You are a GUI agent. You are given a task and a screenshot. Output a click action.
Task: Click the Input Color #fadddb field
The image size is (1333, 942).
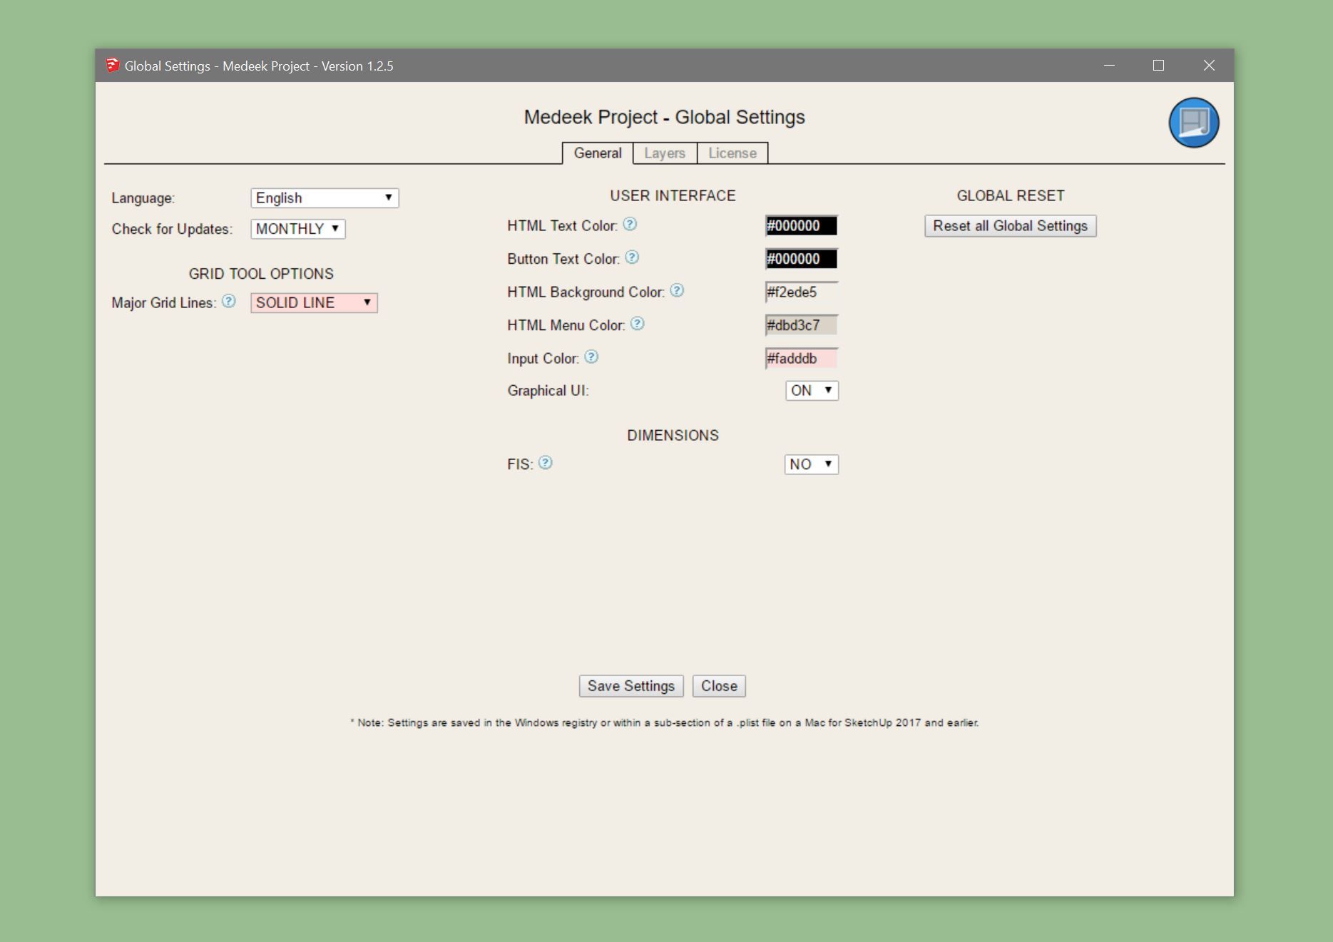click(801, 359)
